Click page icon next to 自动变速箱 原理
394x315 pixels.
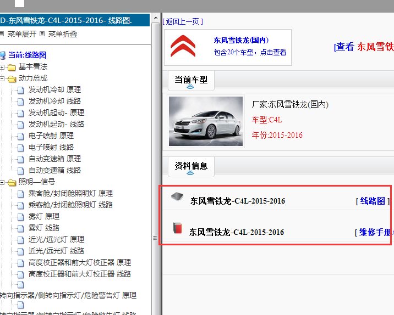pyautogui.click(x=21, y=159)
